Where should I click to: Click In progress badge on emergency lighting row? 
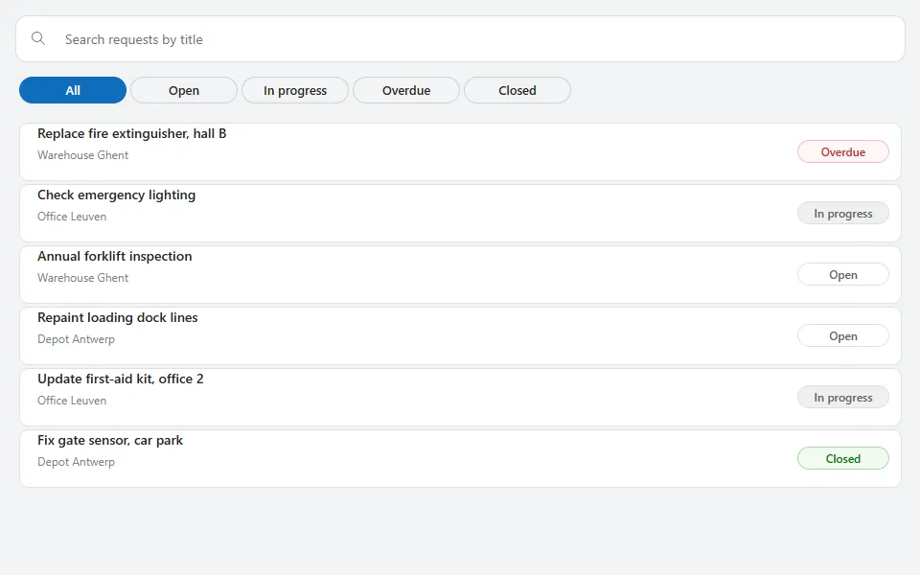pyautogui.click(x=843, y=214)
